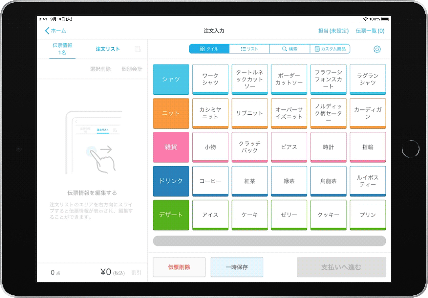Switch to タイル grid view

tap(209, 49)
